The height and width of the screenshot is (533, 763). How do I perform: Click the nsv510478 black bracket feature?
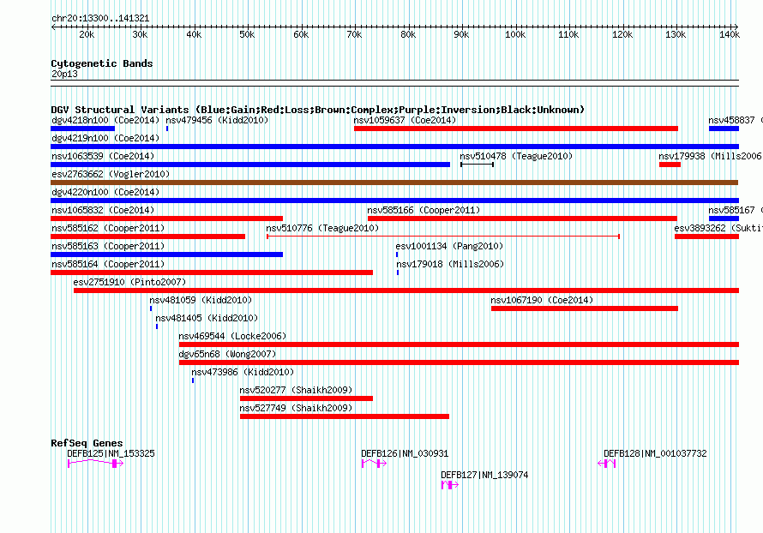tap(478, 165)
